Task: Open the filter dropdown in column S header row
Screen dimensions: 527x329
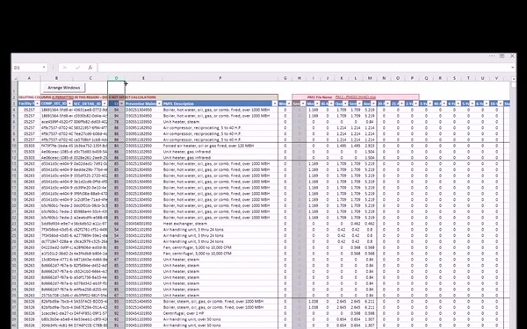Action: (x=458, y=104)
